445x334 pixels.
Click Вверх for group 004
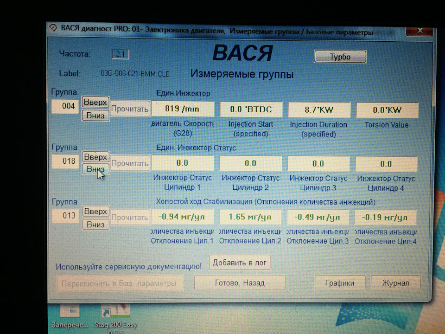click(x=95, y=102)
